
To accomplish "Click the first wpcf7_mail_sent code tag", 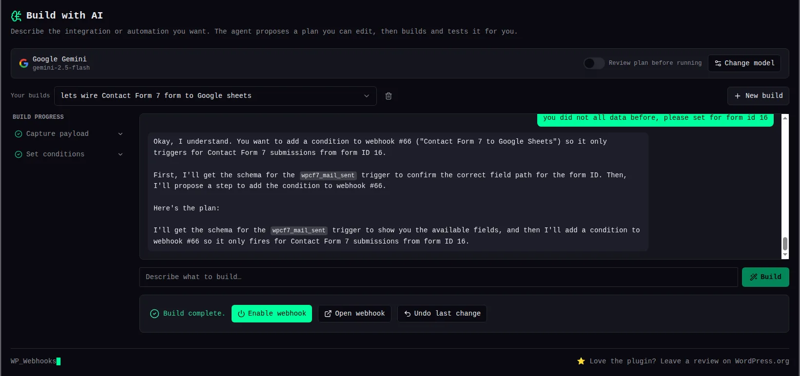I will [328, 175].
